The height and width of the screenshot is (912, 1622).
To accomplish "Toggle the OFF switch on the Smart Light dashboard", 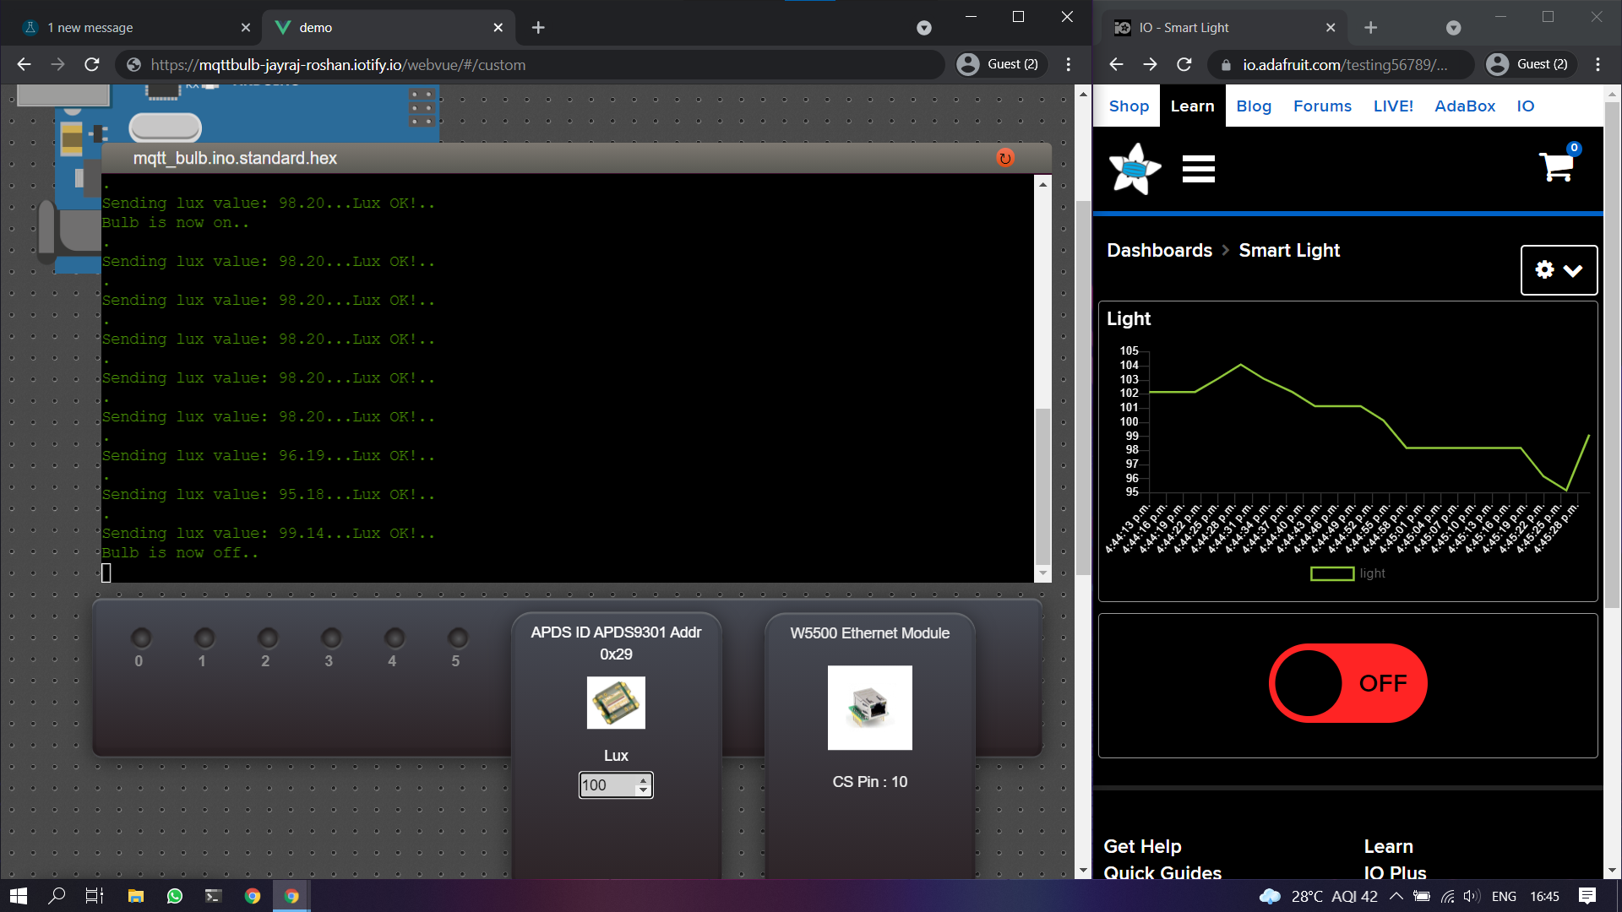I will point(1347,683).
